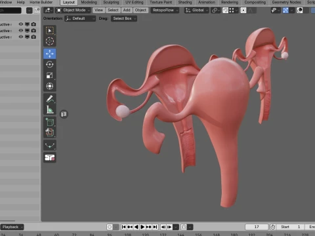Open the Home Builder menu
Image resolution: width=315 pixels, height=236 pixels.
[x=41, y=3]
